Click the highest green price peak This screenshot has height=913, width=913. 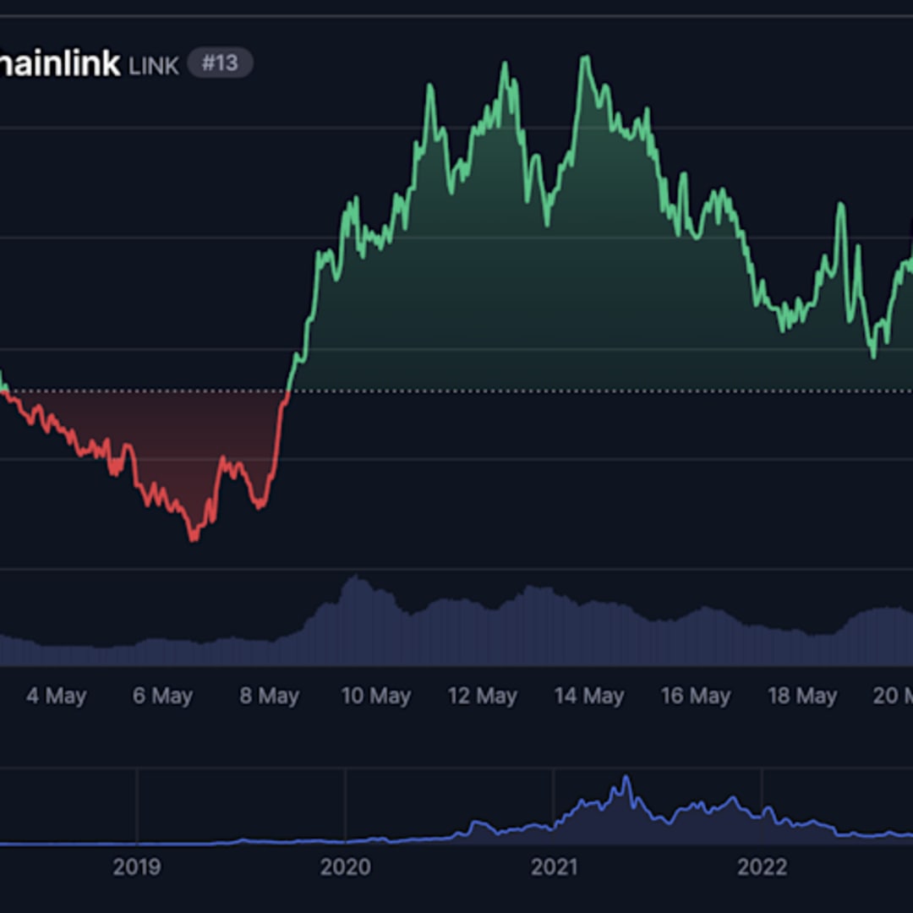coord(585,57)
